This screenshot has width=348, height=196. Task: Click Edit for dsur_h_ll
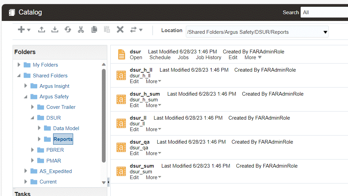point(134,81)
